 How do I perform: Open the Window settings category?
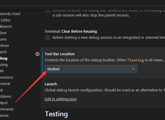pyautogui.click(x=3, y=33)
